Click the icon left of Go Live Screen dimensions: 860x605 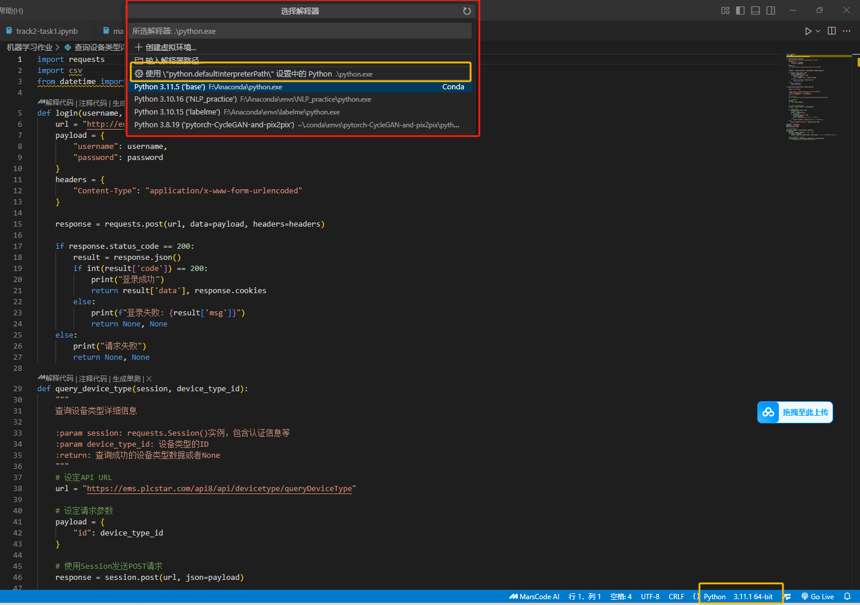coord(788,597)
